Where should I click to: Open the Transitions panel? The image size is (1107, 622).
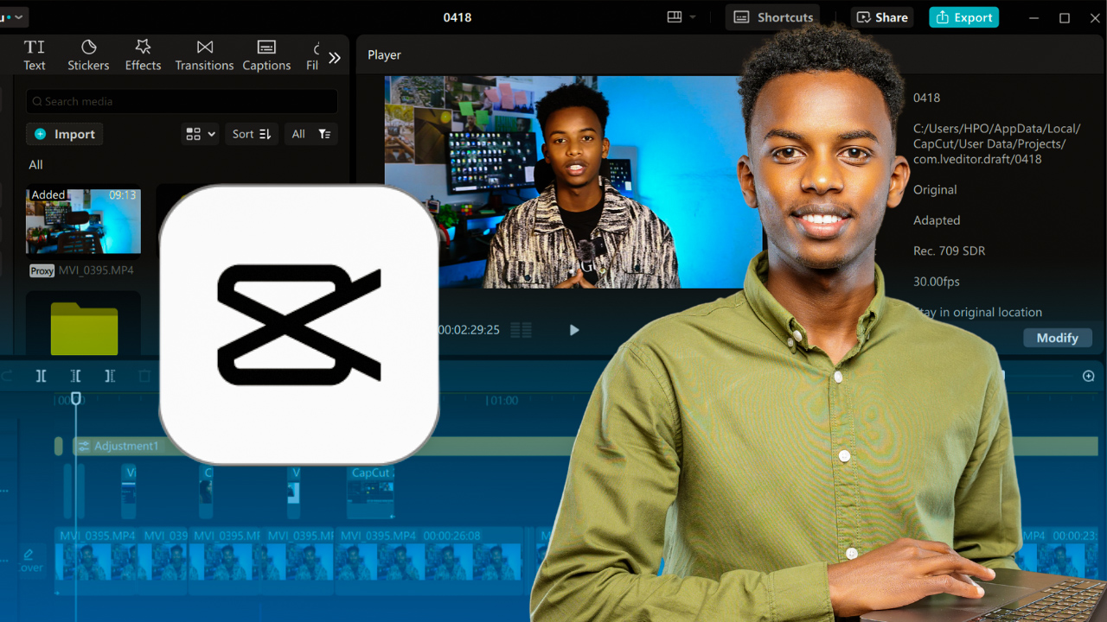click(204, 54)
